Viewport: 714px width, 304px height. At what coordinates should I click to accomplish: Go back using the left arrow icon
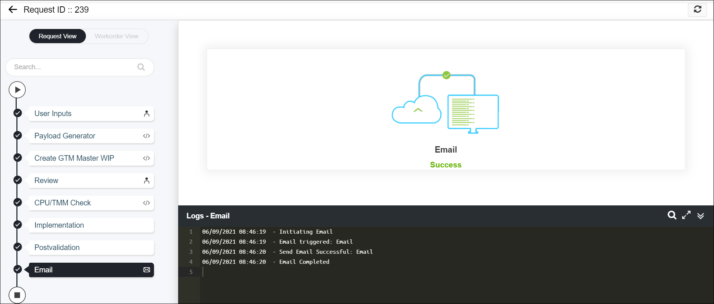[13, 10]
